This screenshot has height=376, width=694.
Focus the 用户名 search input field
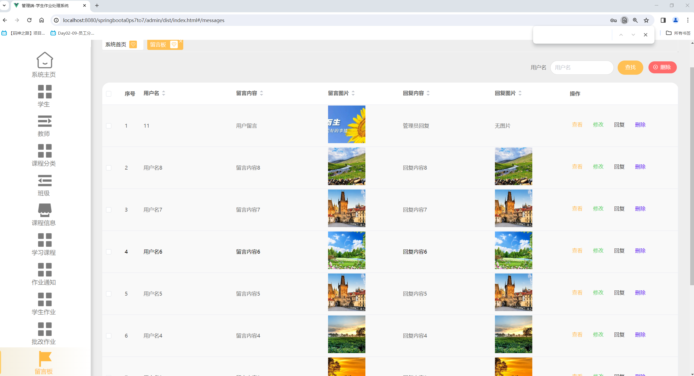coord(582,67)
